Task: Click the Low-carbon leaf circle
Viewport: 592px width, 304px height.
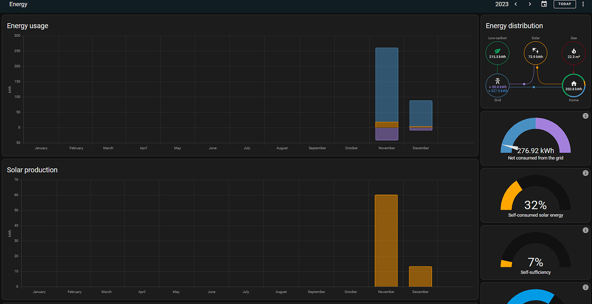Action: (497, 53)
